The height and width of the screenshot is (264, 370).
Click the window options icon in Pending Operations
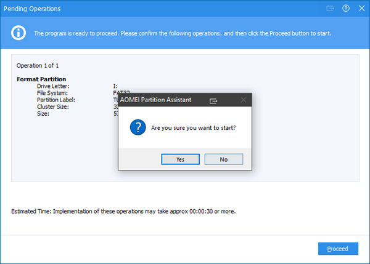coord(331,9)
